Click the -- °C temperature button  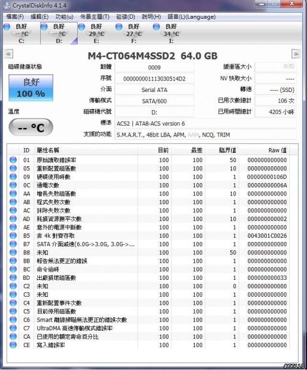(x=31, y=127)
